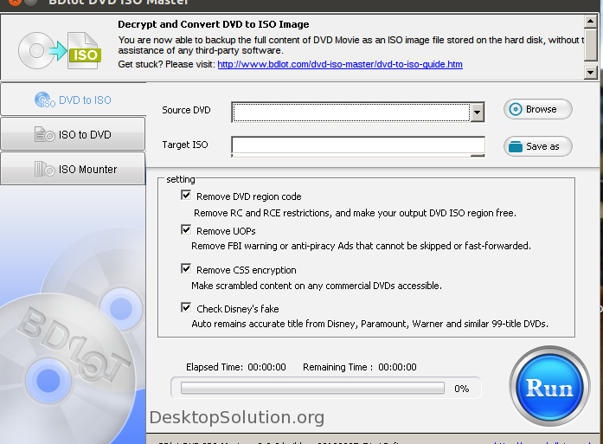603x444 pixels.
Task: Close the BDlot DVD ISO Master window
Action: click(x=15, y=2)
